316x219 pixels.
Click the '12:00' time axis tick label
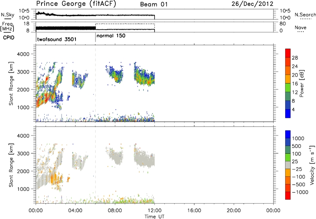(x=154, y=211)
